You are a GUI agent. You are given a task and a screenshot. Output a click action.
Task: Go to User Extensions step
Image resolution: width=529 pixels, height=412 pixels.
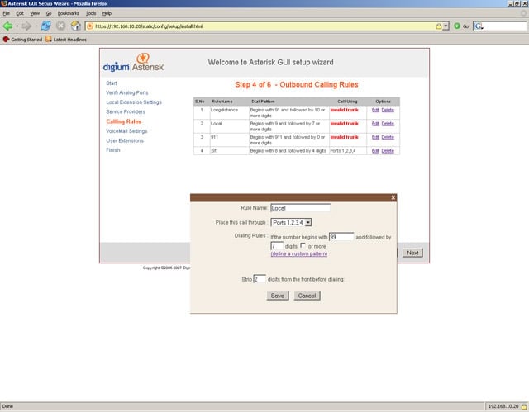[x=125, y=140]
